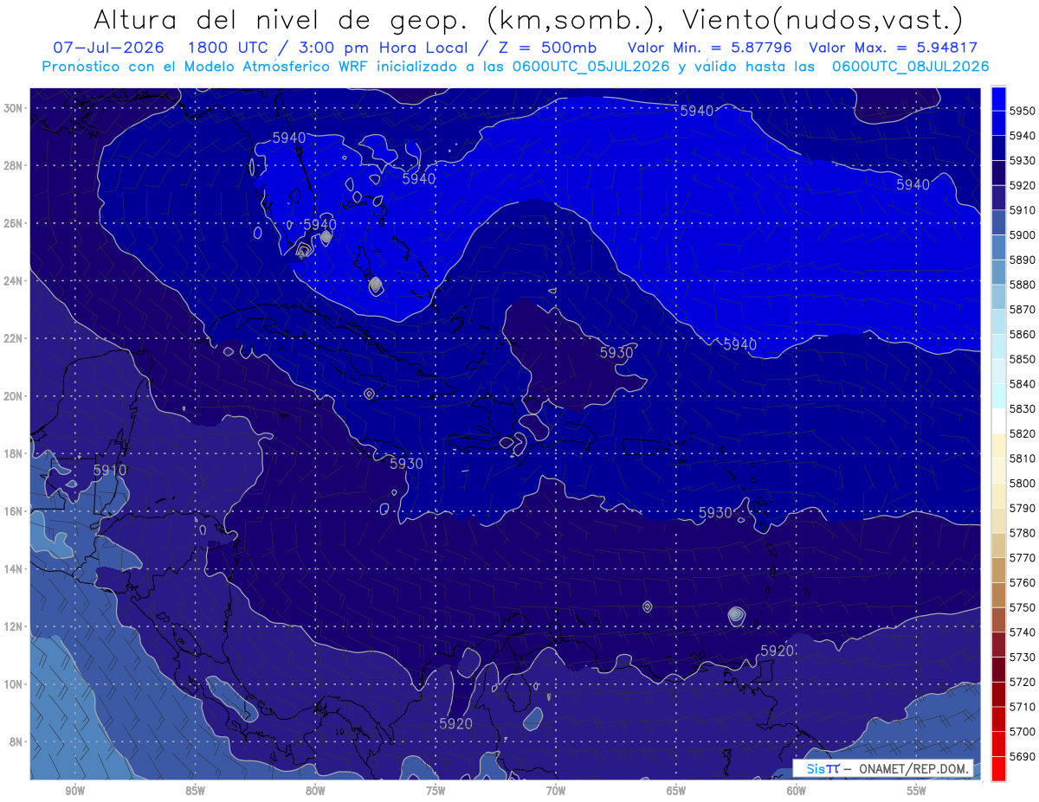Click the 5920 contour label near Trinidad
1039x802 pixels.
(778, 651)
